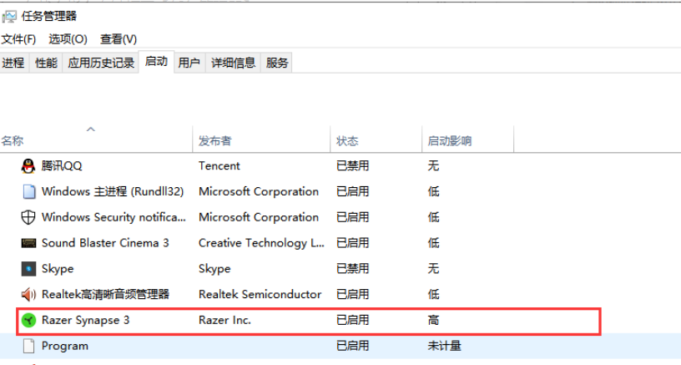Click the green Razer Synapse 3 icon
This screenshot has height=365, width=681.
coord(28,320)
